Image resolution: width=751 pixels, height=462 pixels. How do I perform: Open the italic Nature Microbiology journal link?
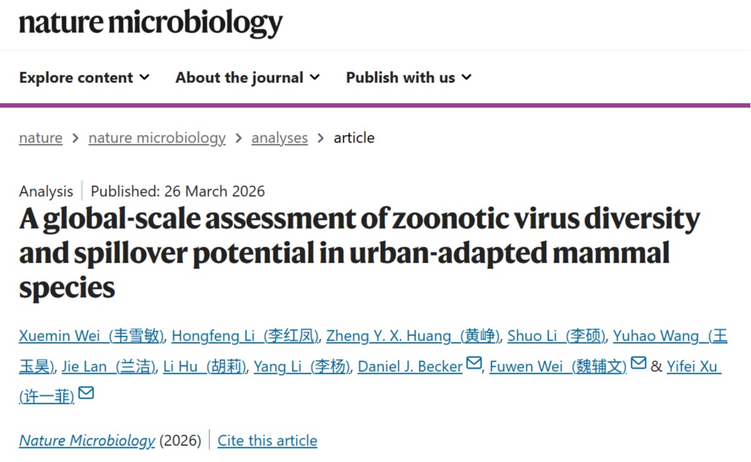87,441
